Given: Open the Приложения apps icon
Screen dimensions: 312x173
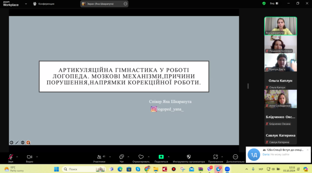Looking at the screenshot, I should [x=216, y=157].
